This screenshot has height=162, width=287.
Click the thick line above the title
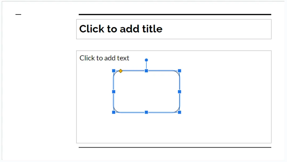click(x=174, y=14)
